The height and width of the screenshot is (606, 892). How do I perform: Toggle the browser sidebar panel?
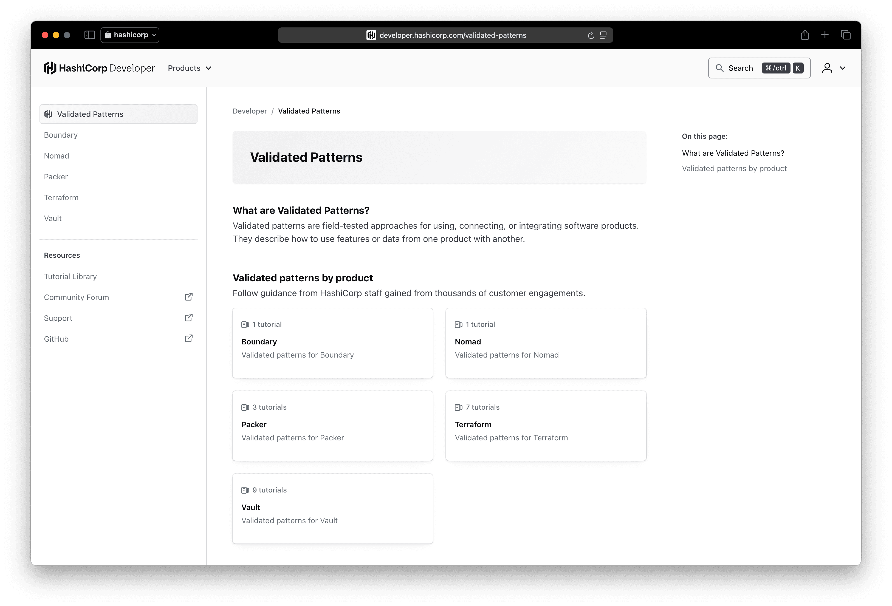coord(89,35)
